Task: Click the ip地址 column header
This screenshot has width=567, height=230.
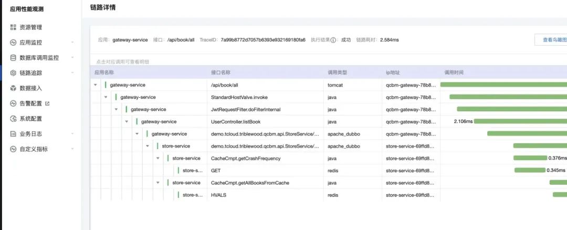Action: [x=393, y=72]
